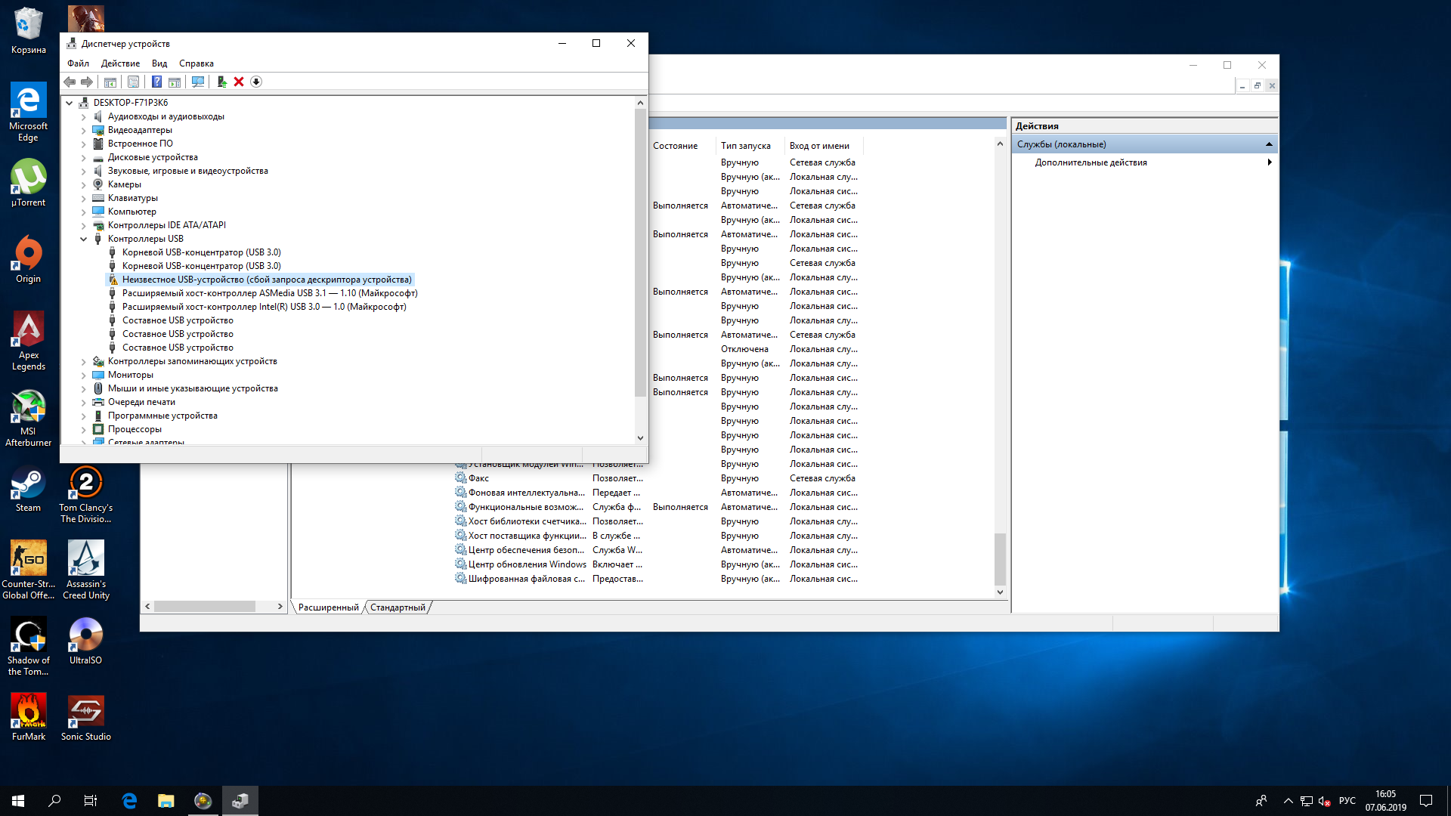This screenshot has width=1451, height=816.
Task: Click the black down-arrow toolbar icon
Action: (256, 82)
